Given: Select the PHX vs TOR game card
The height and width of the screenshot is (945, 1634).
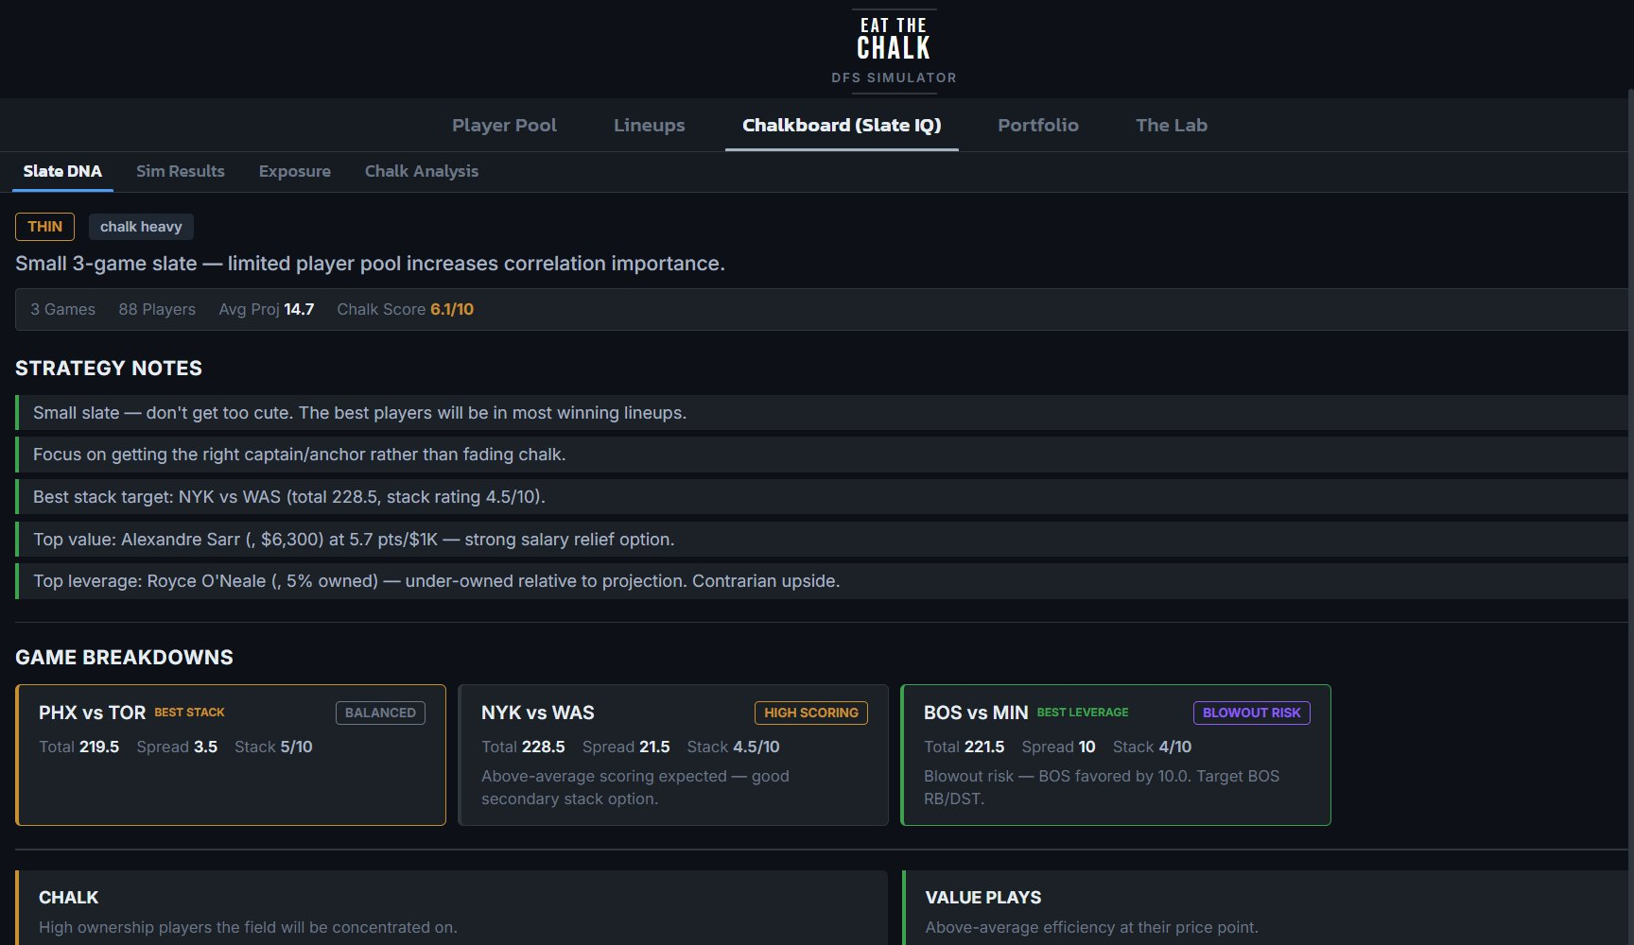Looking at the screenshot, I should (x=231, y=754).
